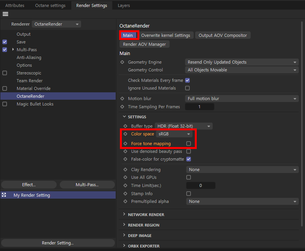
Task: Open the Geometry Control dropdown
Action: pyautogui.click(x=242, y=70)
